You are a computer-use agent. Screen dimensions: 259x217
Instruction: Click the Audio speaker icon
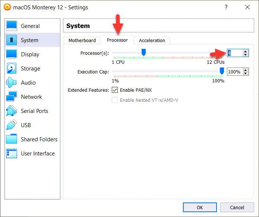coord(12,83)
